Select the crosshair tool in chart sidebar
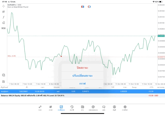165x115 pixels. 4,6
